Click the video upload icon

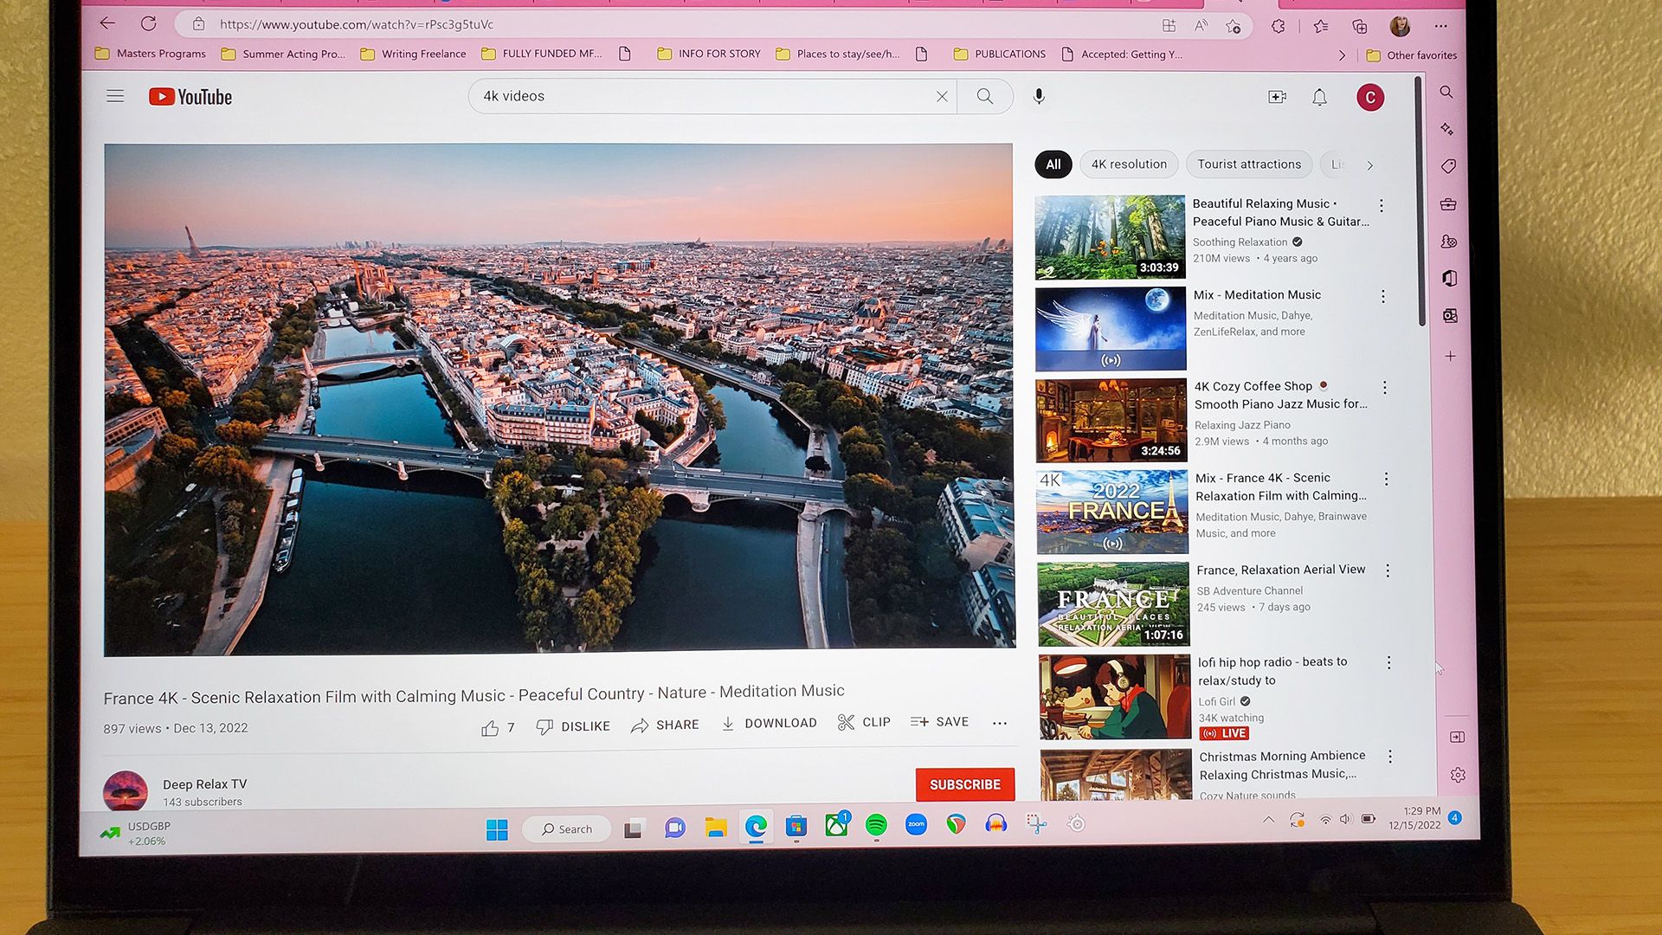pyautogui.click(x=1279, y=96)
